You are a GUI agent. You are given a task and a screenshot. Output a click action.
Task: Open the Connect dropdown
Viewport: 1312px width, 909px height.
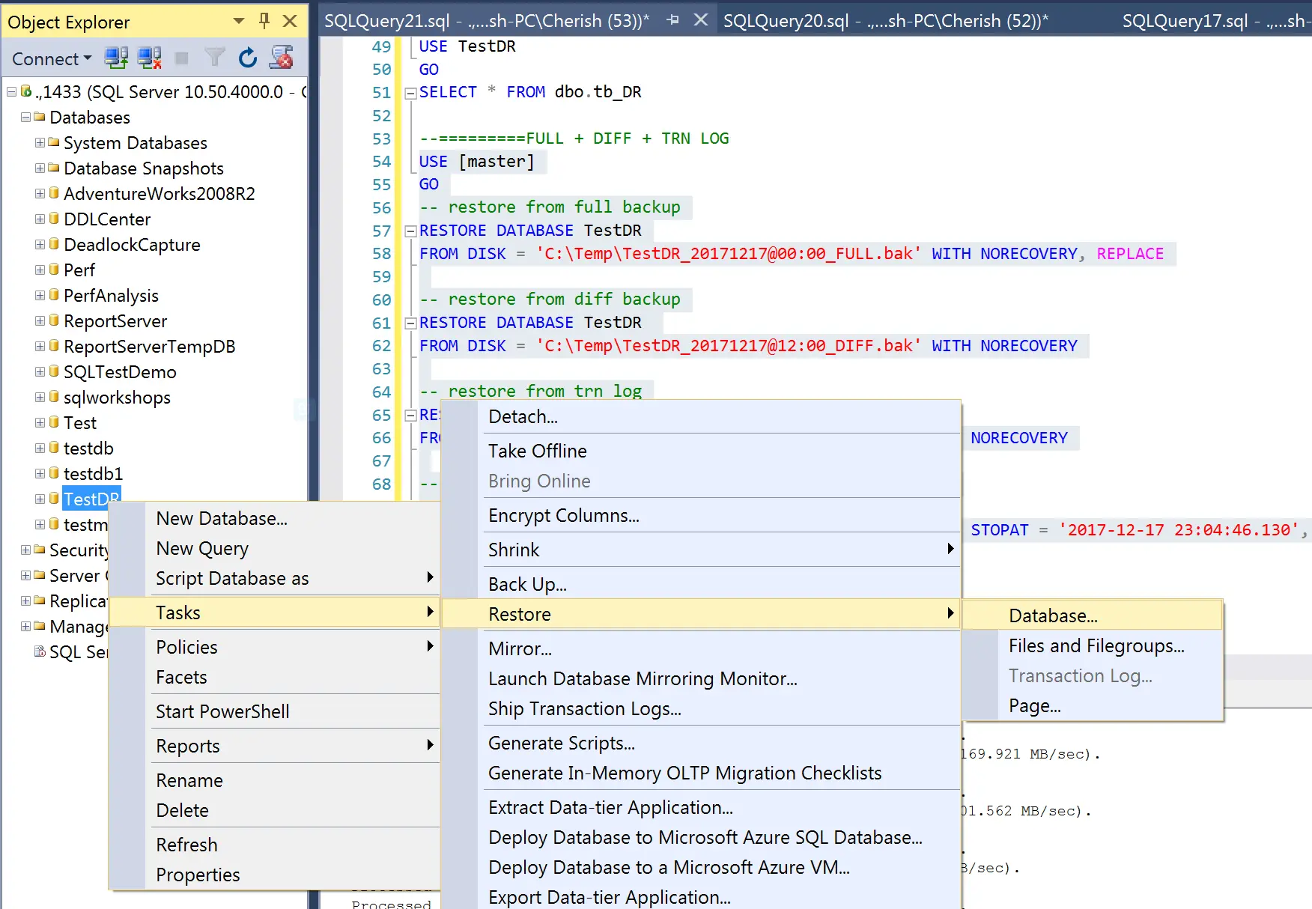(51, 58)
